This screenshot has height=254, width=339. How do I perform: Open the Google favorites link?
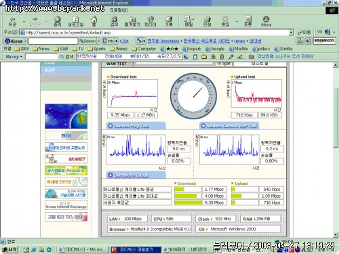point(215,49)
